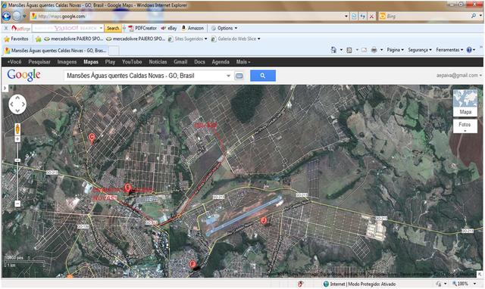The image size is (485, 289).
Task: Expand the search suggestions dropdown arrow
Action: tap(228, 76)
